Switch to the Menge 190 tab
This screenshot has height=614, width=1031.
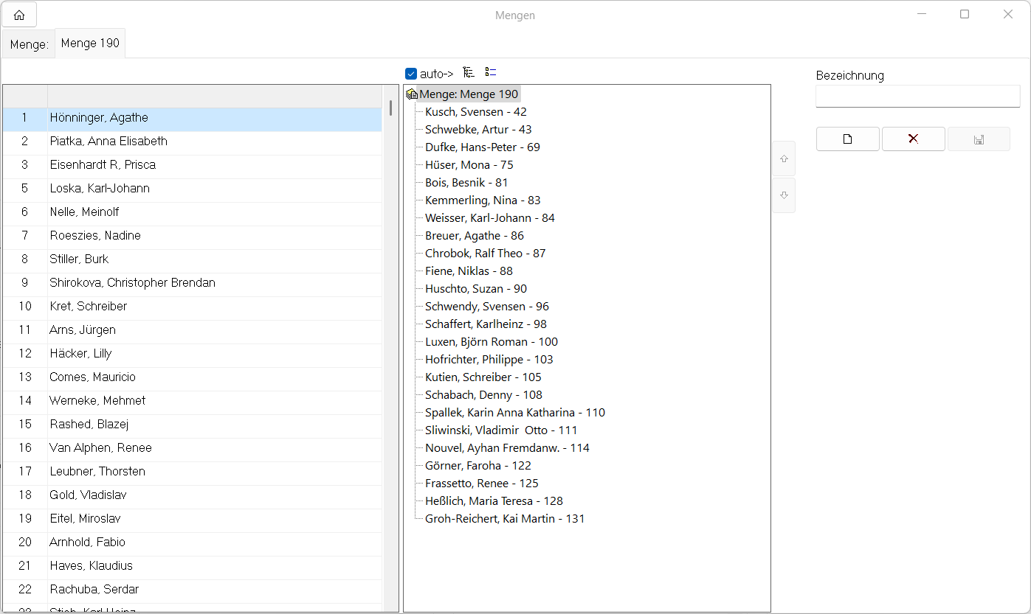point(90,43)
